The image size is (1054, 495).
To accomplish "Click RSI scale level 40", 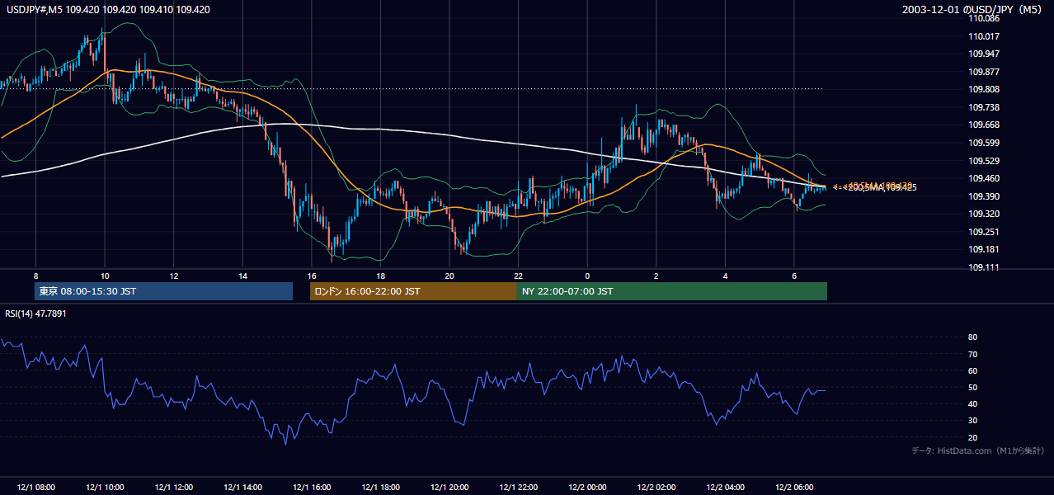I will [x=973, y=403].
